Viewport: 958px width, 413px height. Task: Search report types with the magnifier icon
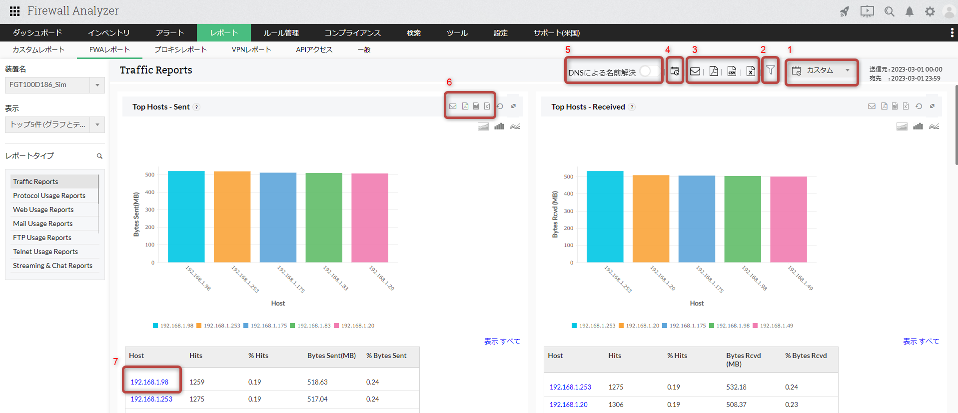coord(99,156)
